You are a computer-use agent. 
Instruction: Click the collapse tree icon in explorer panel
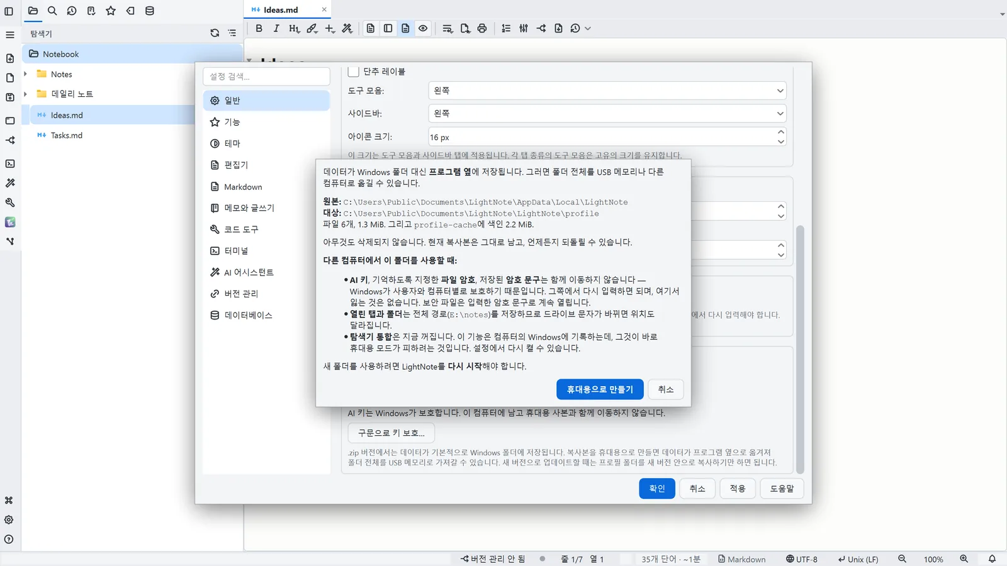click(232, 33)
